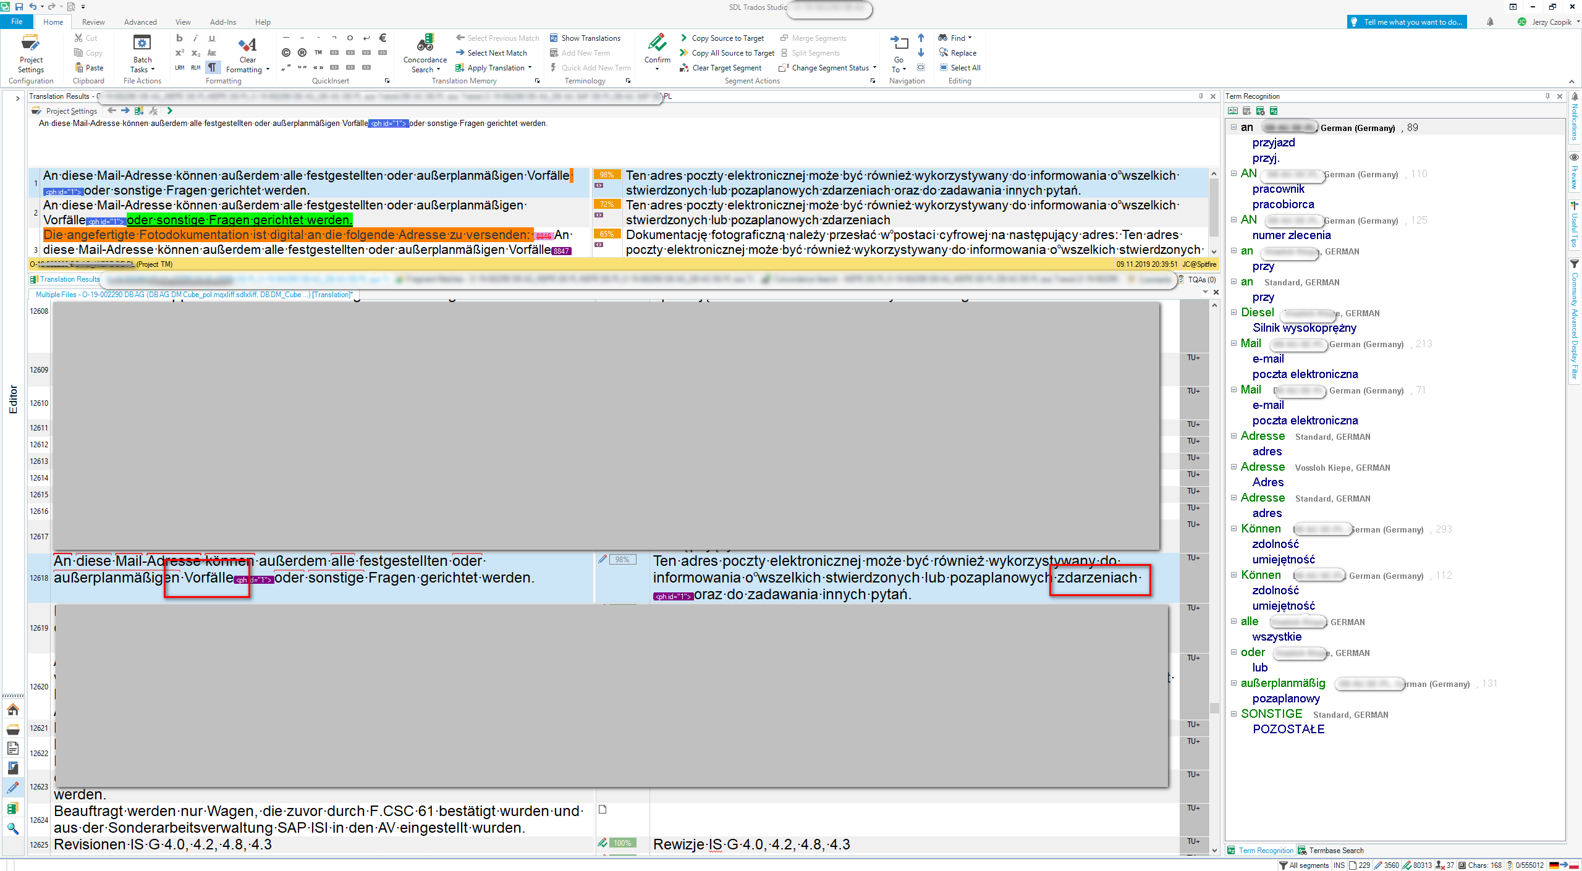
Task: Open Term Recognition settings gear icon
Action: (x=1260, y=111)
